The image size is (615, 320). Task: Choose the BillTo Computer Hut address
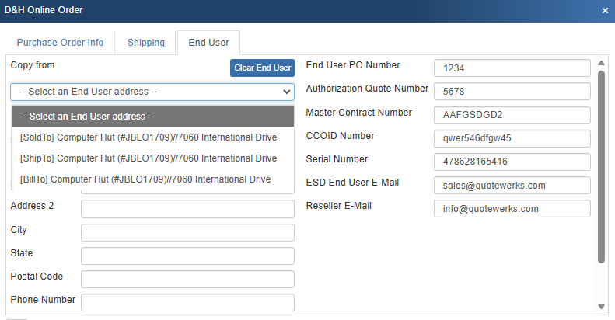145,179
